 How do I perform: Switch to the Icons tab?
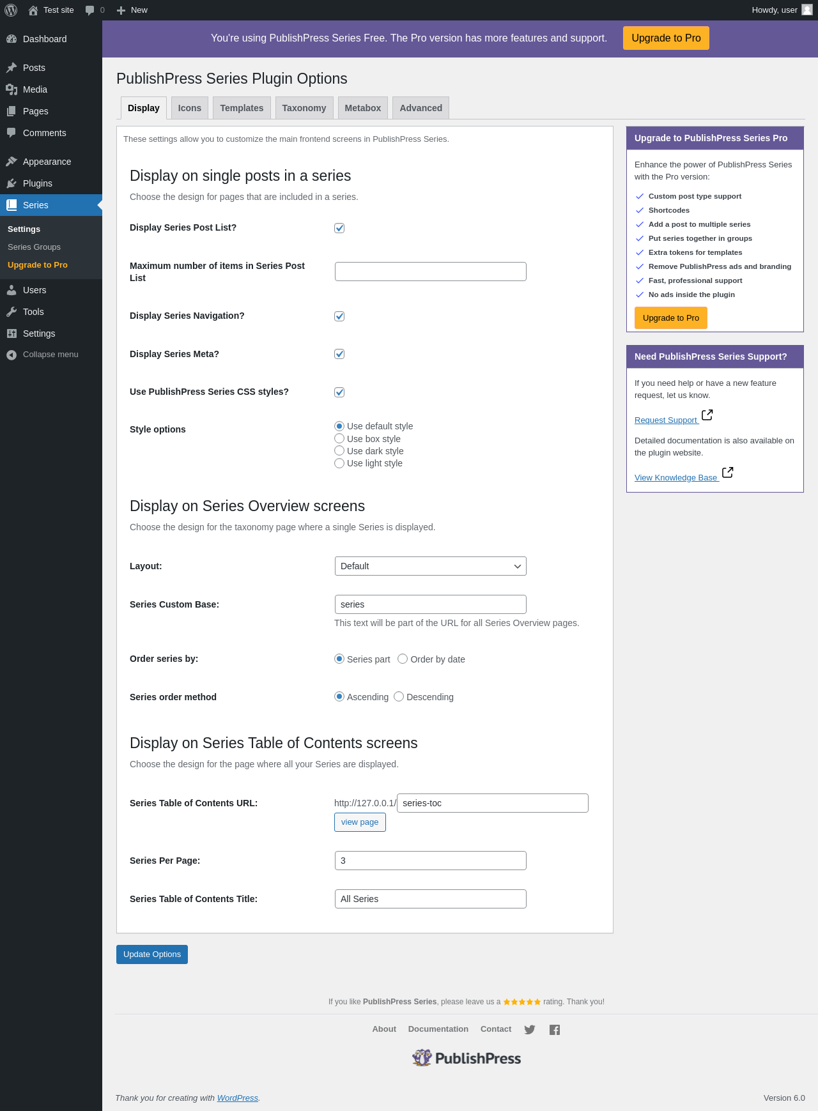pyautogui.click(x=190, y=108)
